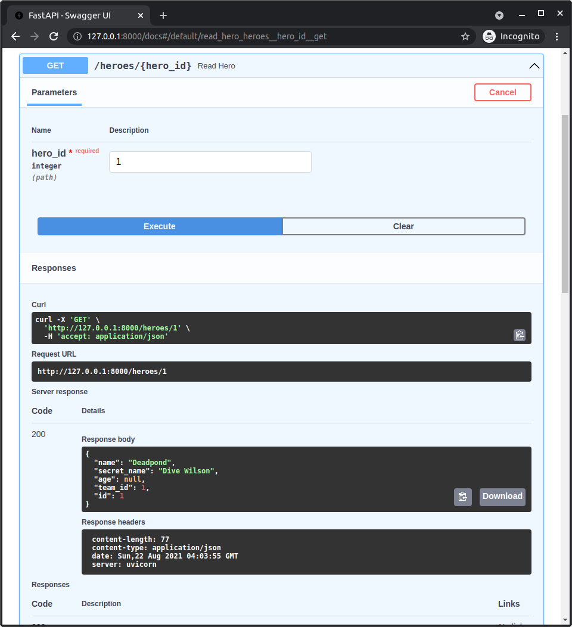
Task: Click the browser back navigation arrow
Action: (15, 36)
